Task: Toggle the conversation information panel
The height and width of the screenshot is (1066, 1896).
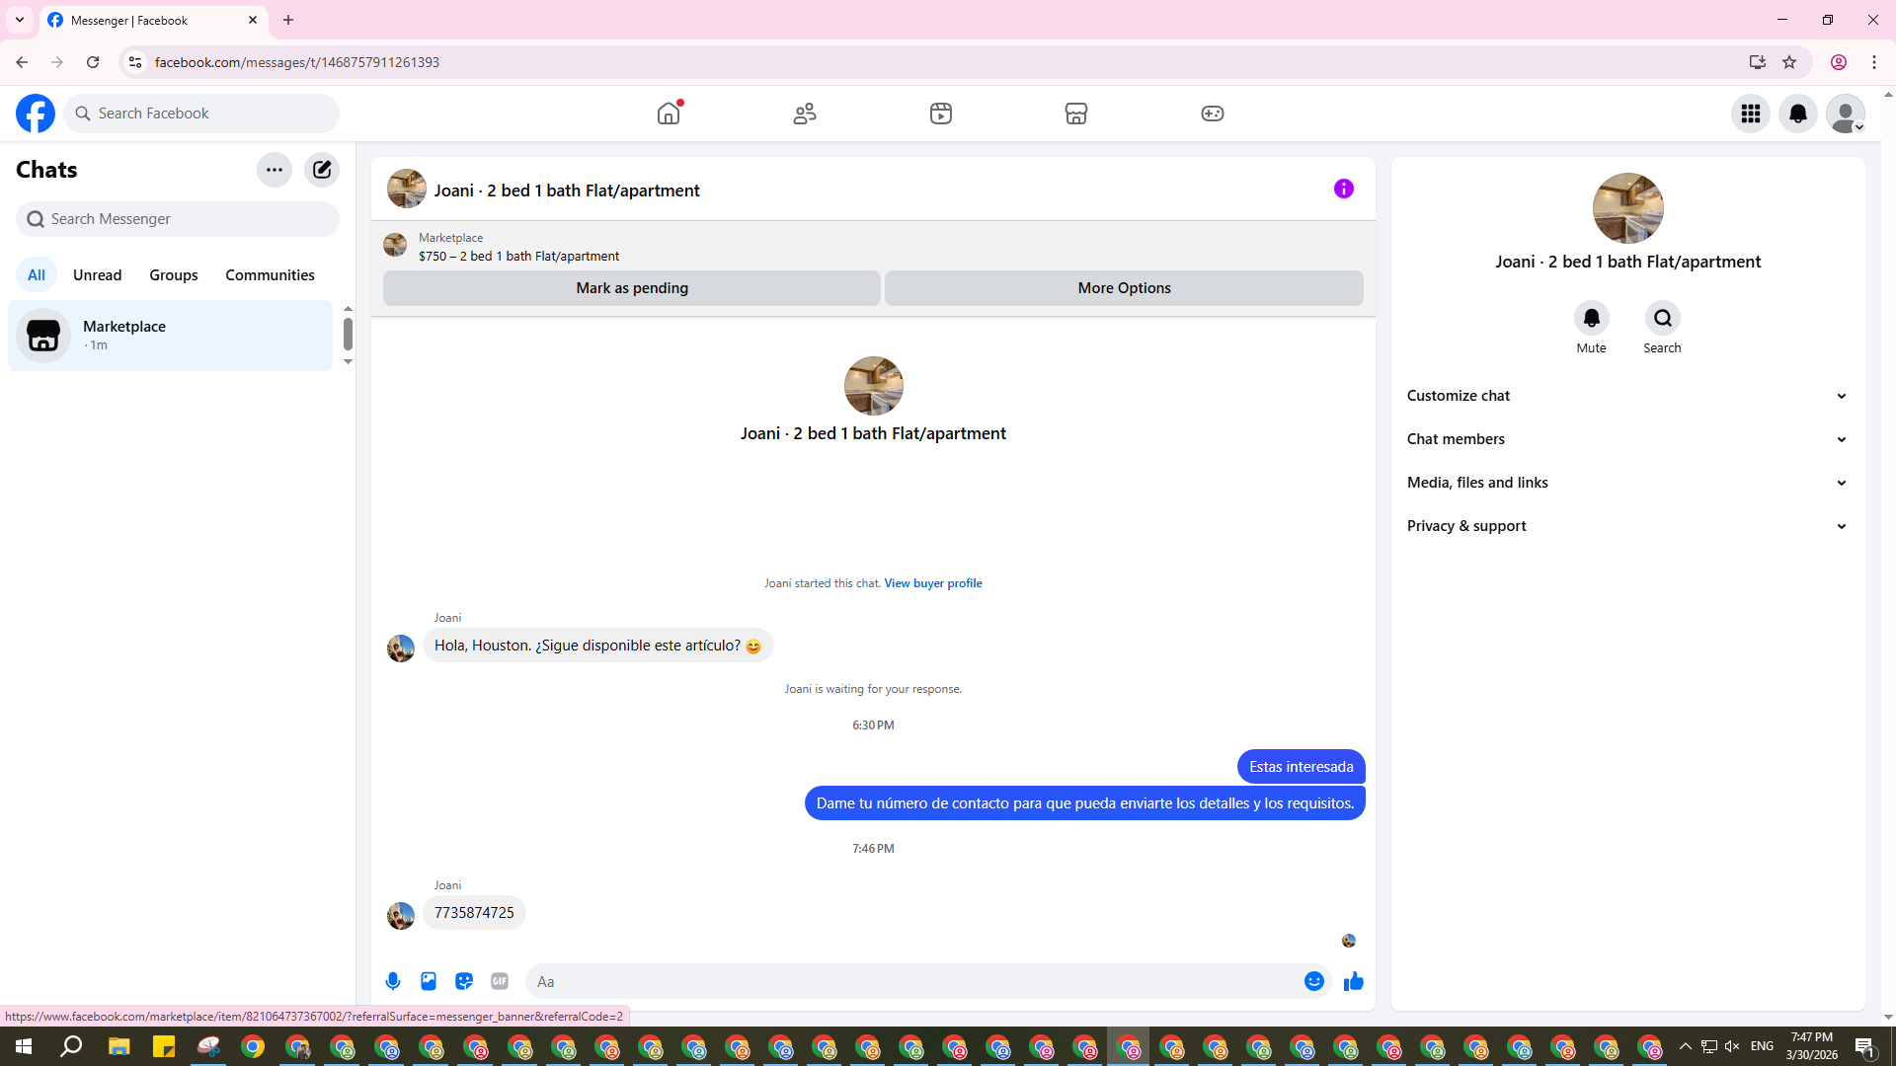Action: 1343,189
